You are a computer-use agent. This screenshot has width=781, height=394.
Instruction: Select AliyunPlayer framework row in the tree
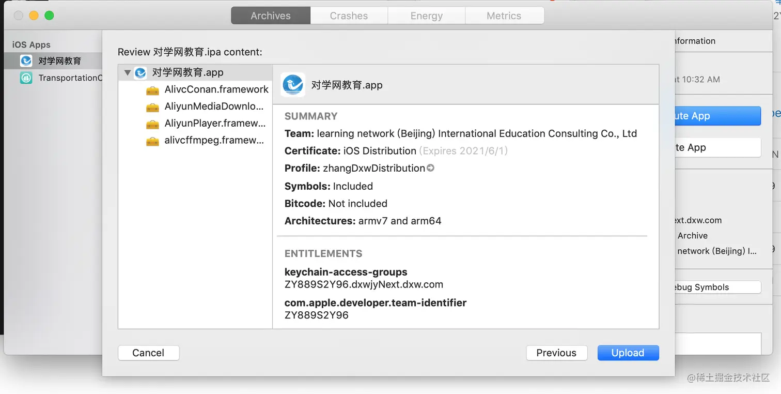tap(214, 124)
